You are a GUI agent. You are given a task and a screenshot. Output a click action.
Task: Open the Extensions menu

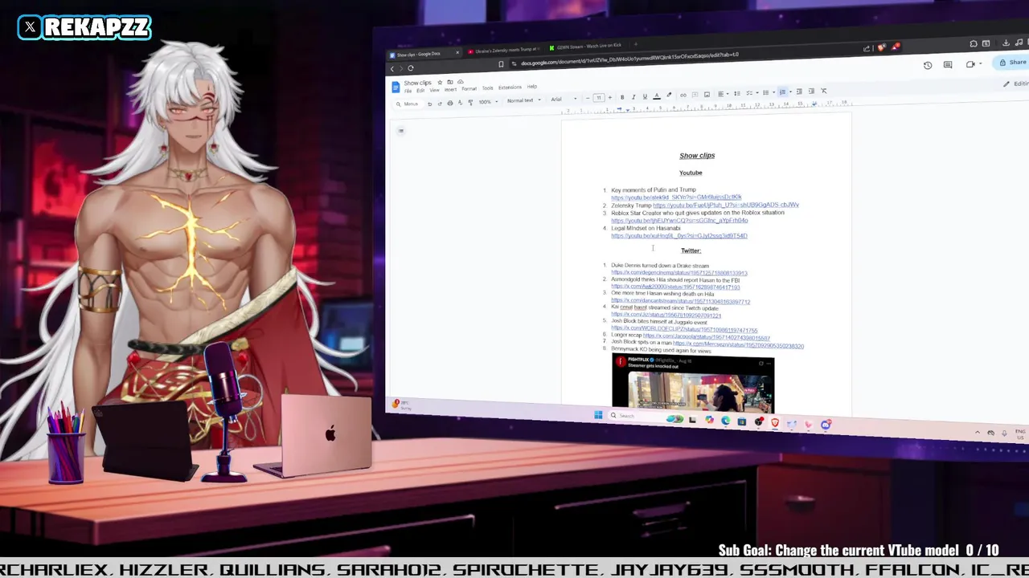[510, 87]
